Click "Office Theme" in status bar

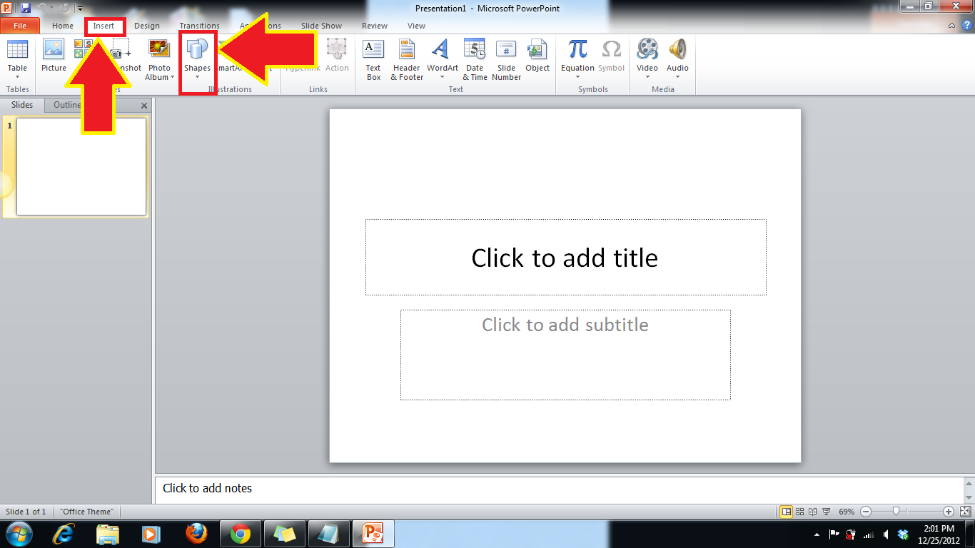86,512
